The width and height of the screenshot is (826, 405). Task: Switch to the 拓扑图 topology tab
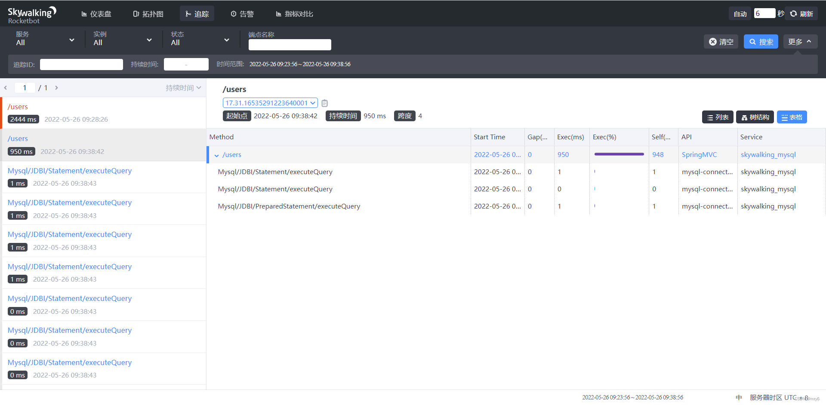(148, 14)
